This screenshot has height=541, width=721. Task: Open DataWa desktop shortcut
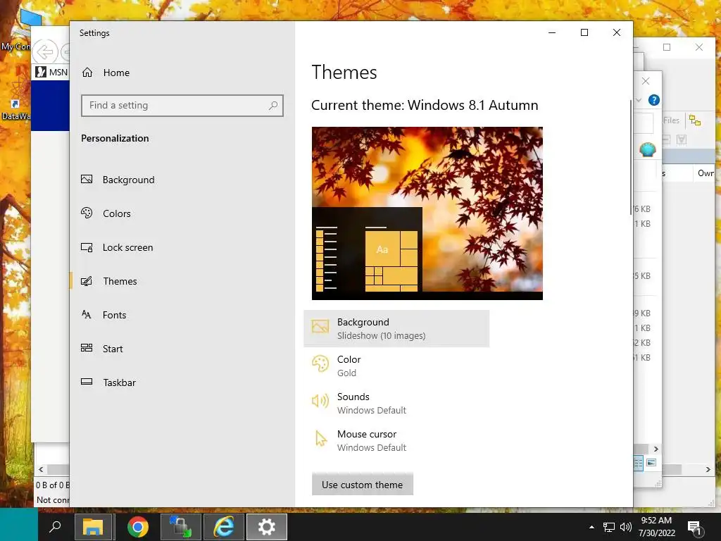(15, 111)
